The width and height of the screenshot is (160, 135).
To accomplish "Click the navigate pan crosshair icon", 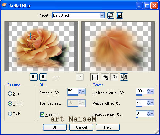I will [80, 77].
